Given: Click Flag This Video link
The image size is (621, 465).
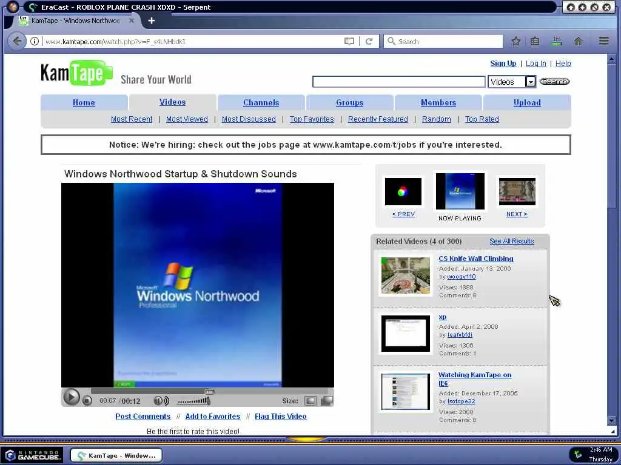Looking at the screenshot, I should click(x=280, y=417).
